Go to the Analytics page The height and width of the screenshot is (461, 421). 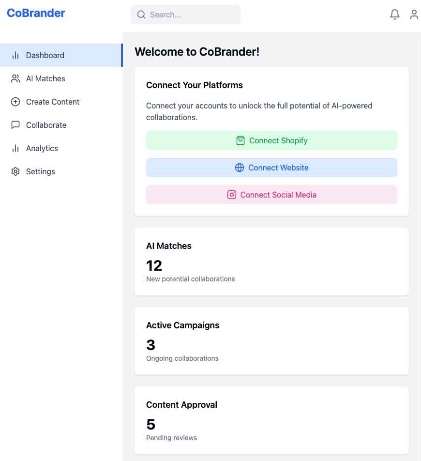pyautogui.click(x=42, y=148)
